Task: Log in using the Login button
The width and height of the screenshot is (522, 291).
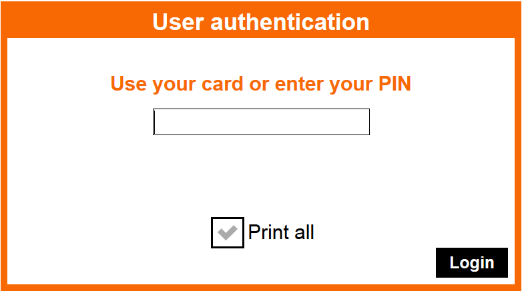Action: pos(472,262)
